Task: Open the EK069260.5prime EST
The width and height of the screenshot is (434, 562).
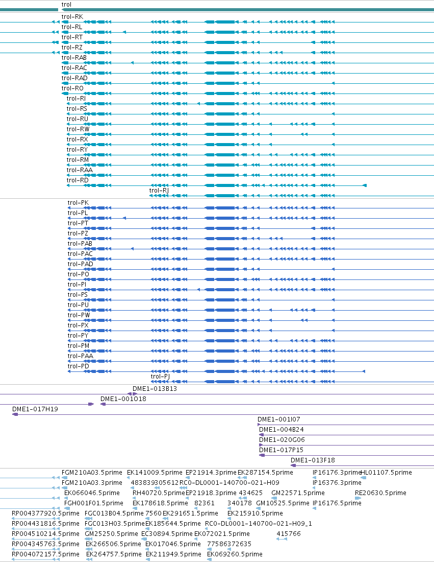Action: (235, 554)
